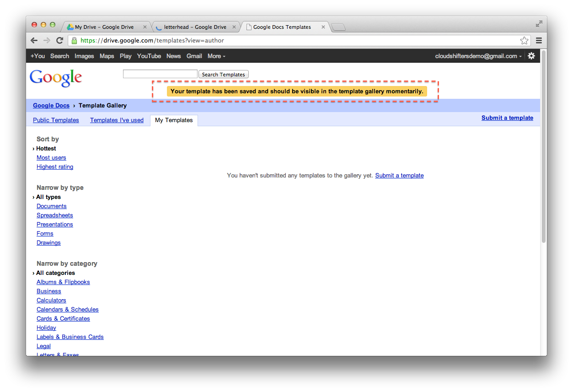Click Submit a template in the empty-gallery message
The width and height of the screenshot is (573, 392).
[x=399, y=175]
